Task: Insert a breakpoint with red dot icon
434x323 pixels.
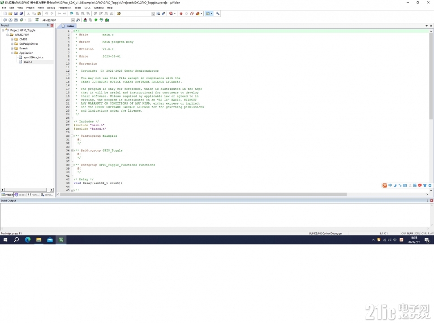Action: point(181,13)
